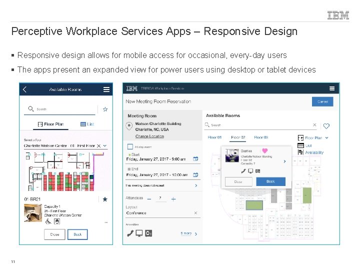Click the phone icon in Beatles room popup
This screenshot has width=360, height=270.
point(243,171)
